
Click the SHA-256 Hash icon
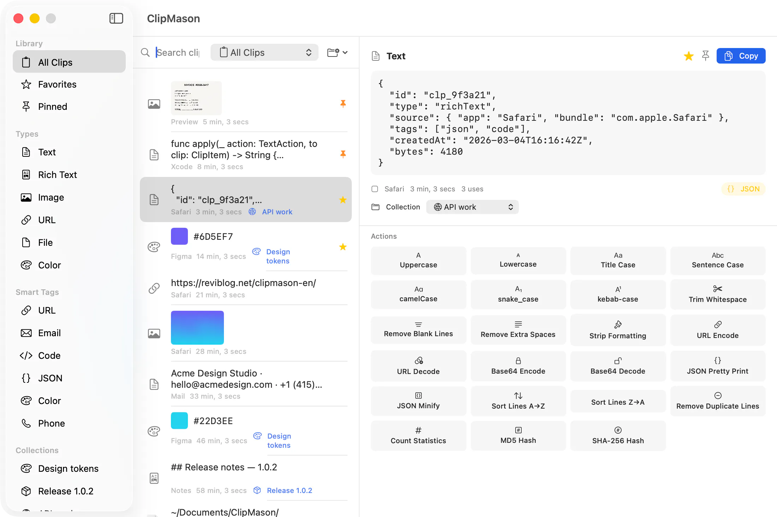[618, 430]
